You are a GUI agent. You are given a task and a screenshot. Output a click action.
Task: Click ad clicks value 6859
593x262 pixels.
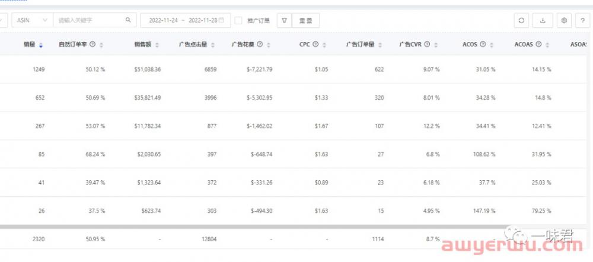pyautogui.click(x=211, y=69)
